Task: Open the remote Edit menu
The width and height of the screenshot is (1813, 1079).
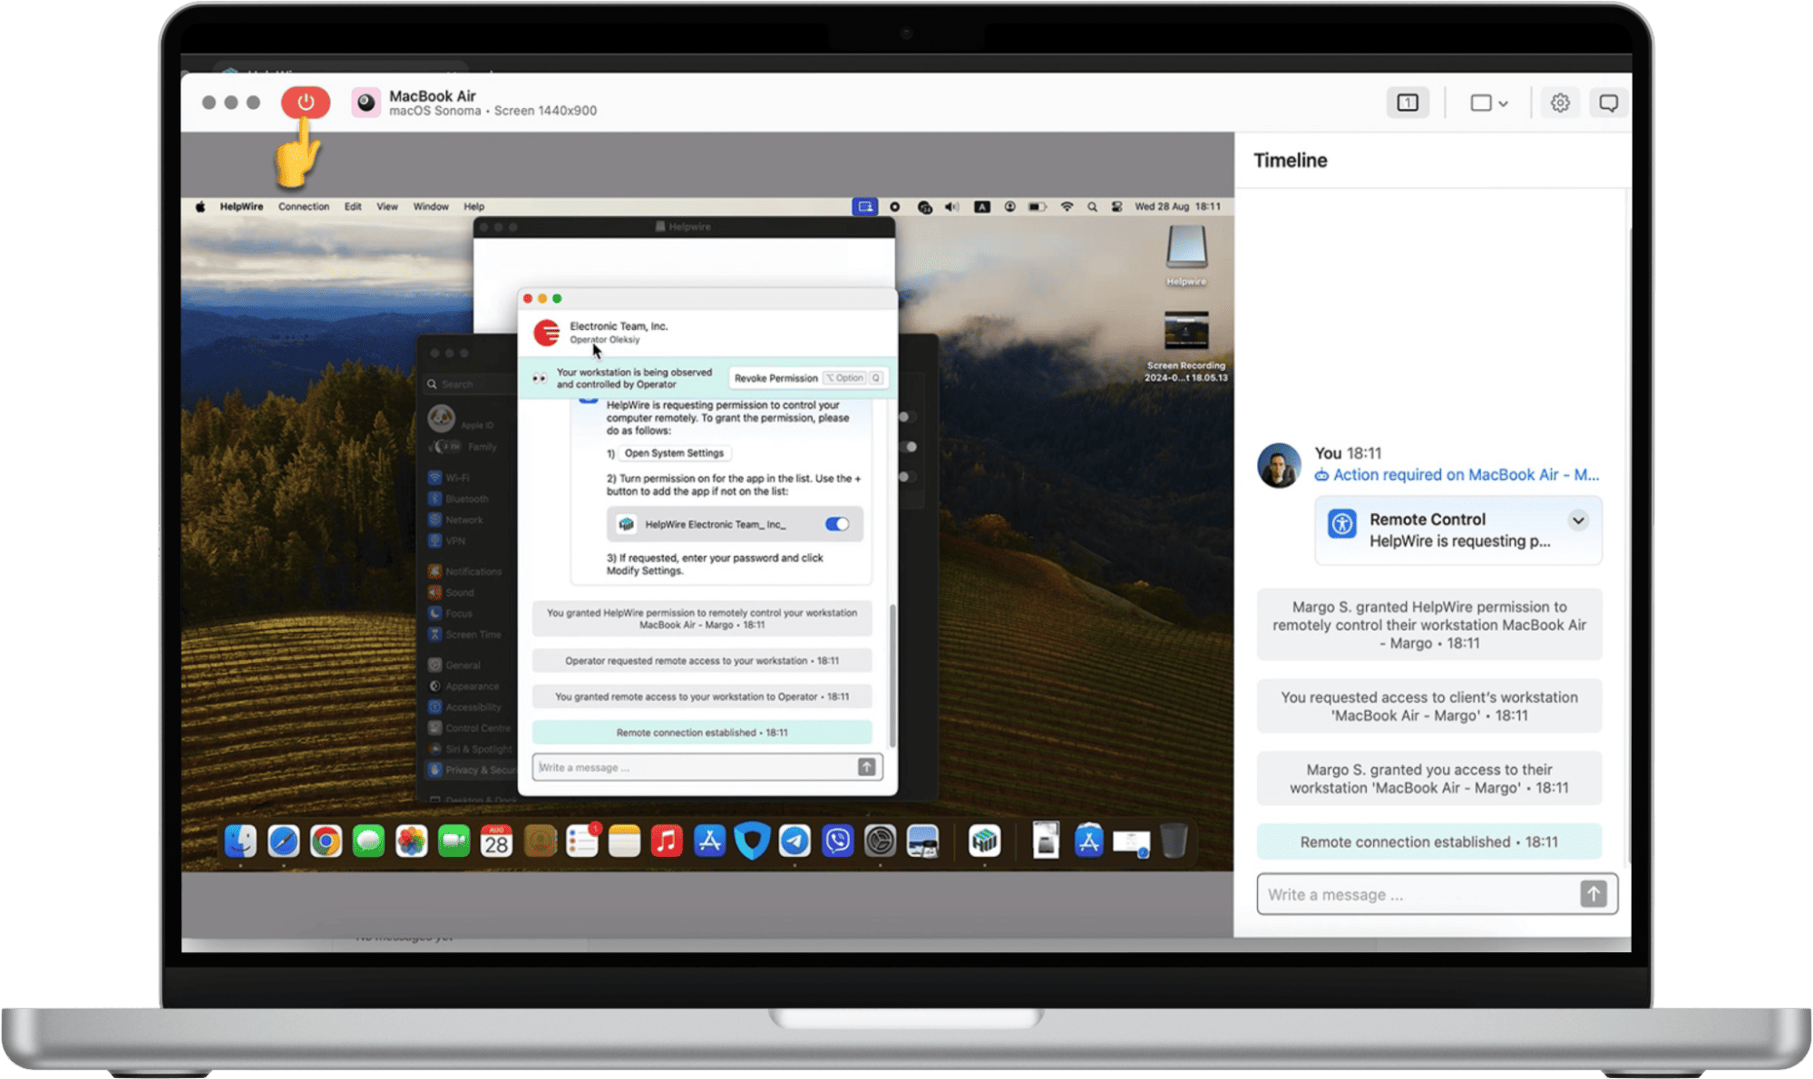Action: click(353, 207)
